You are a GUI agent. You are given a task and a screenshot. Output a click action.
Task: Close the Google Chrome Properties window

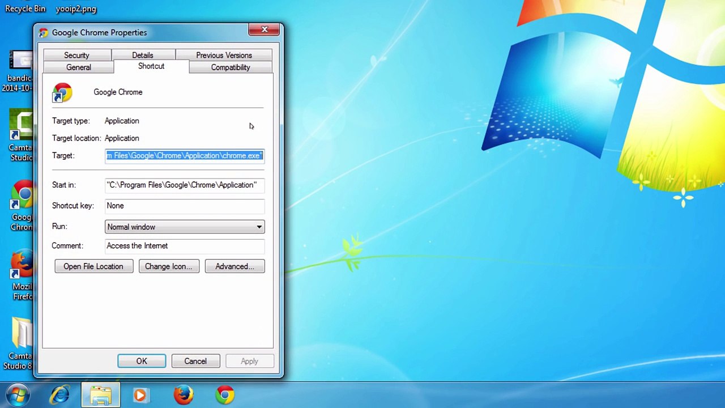(265, 29)
